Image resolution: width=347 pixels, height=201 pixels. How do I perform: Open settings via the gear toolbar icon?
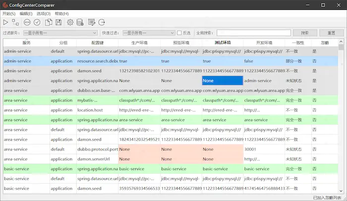point(70,22)
